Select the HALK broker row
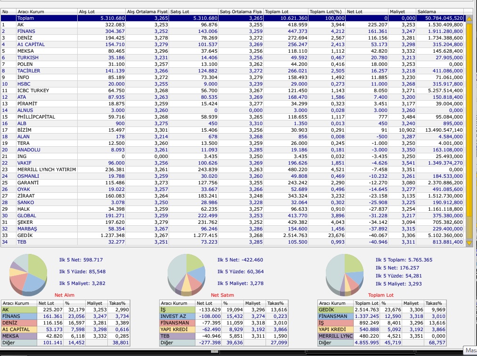This screenshot has height=356, width=477. tap(233, 209)
